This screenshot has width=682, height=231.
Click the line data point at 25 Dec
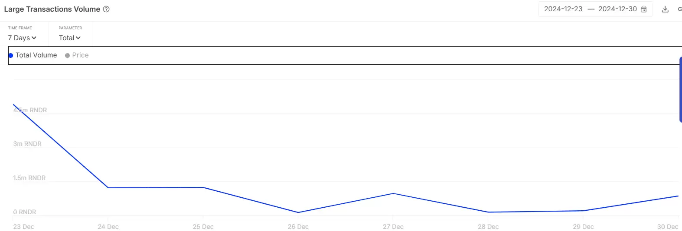pyautogui.click(x=203, y=187)
